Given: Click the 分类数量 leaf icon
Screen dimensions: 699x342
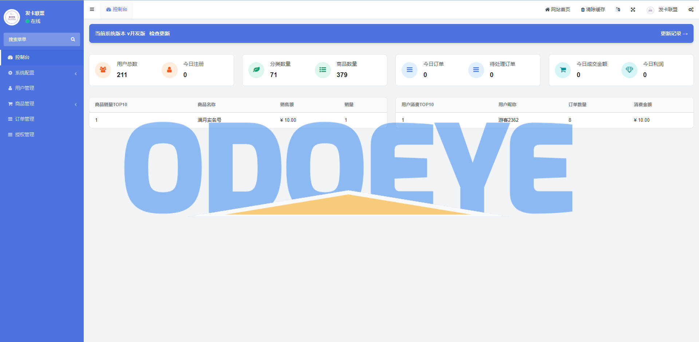Looking at the screenshot, I should click(x=256, y=70).
